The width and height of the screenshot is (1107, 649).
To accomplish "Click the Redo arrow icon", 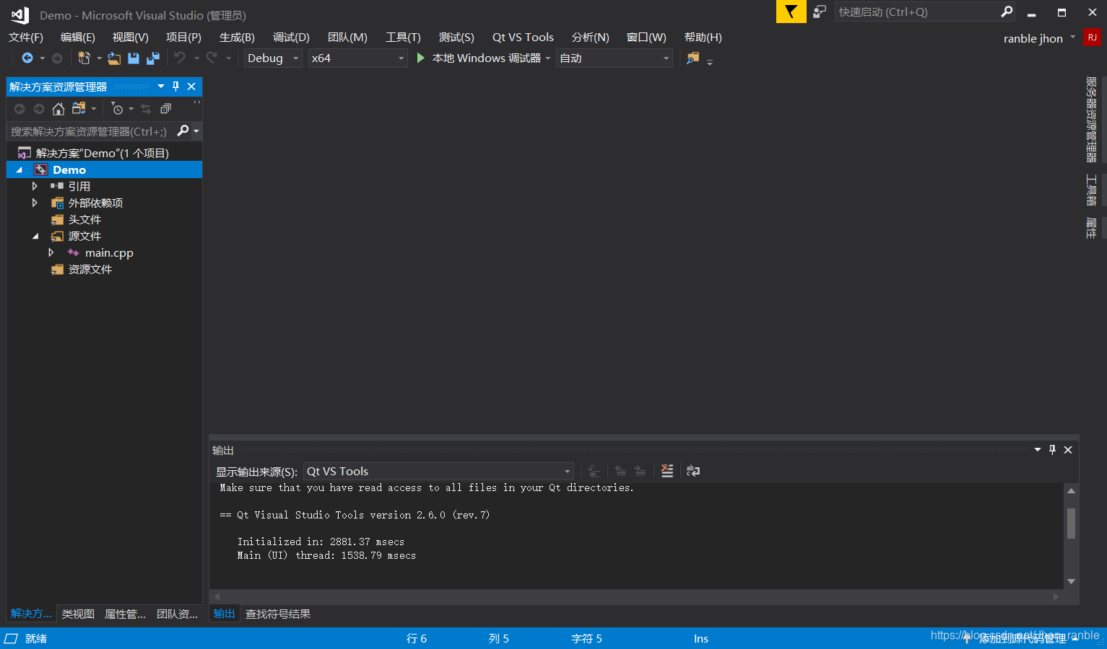I will [212, 58].
